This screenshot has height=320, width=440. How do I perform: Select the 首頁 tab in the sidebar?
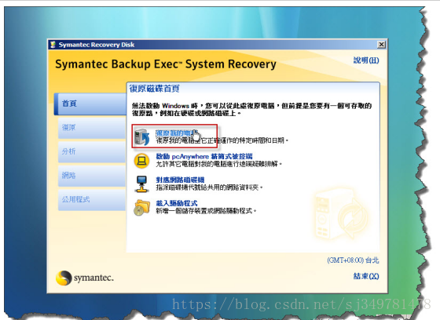point(90,104)
